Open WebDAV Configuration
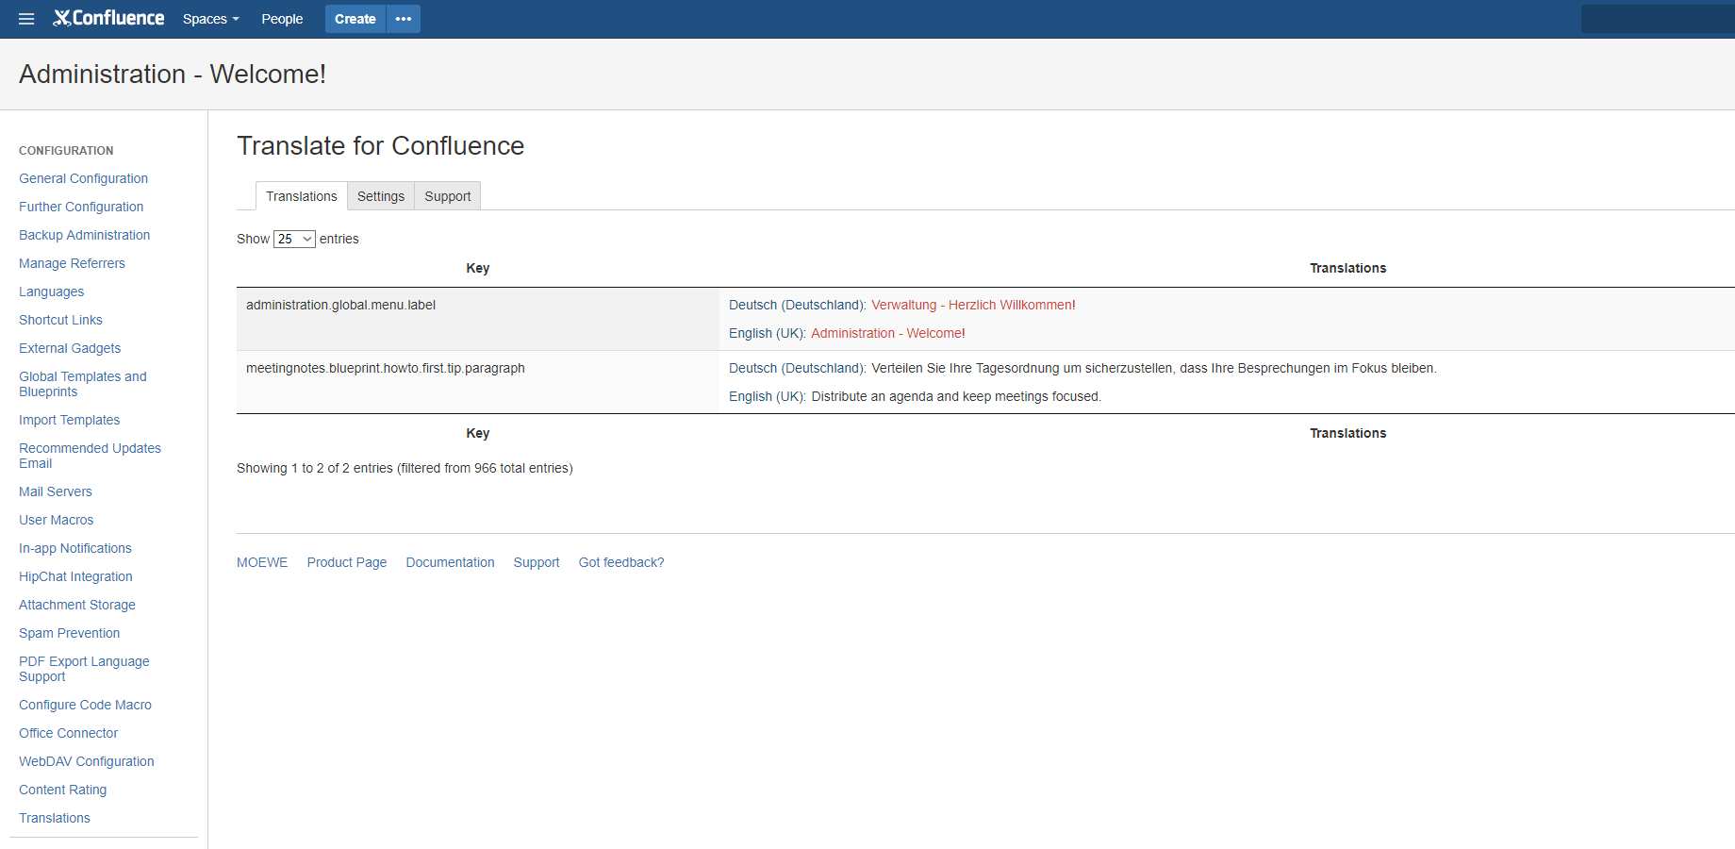The image size is (1735, 849). [87, 761]
